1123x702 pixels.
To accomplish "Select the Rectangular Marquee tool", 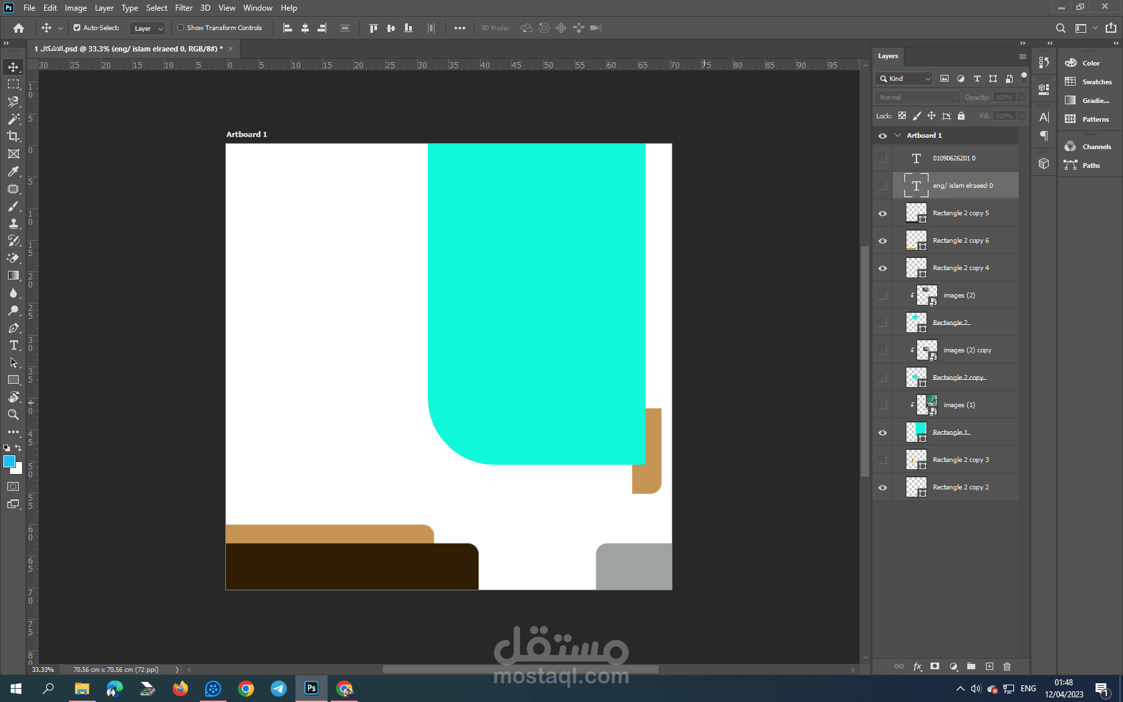I will pos(13,84).
